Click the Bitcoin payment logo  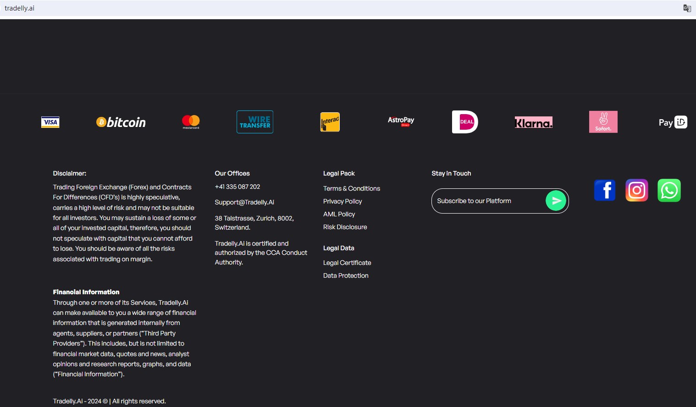(x=121, y=122)
